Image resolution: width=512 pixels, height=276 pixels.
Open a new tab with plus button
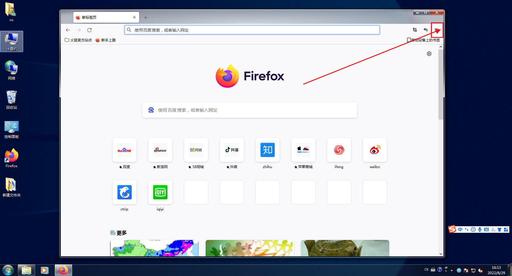coord(145,18)
